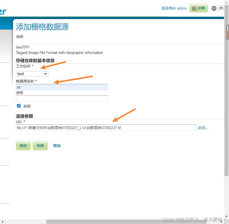Click the GeoTIFF format label

[23, 47]
